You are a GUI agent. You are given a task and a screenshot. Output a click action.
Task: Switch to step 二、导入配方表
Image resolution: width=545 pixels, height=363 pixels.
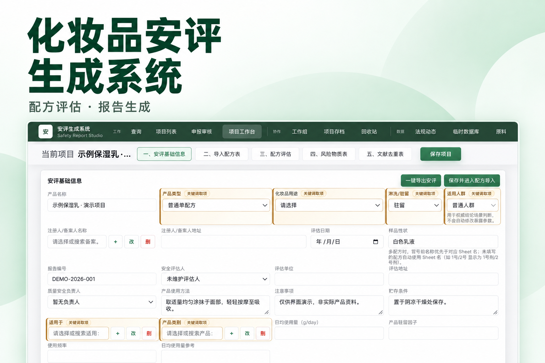coord(222,154)
